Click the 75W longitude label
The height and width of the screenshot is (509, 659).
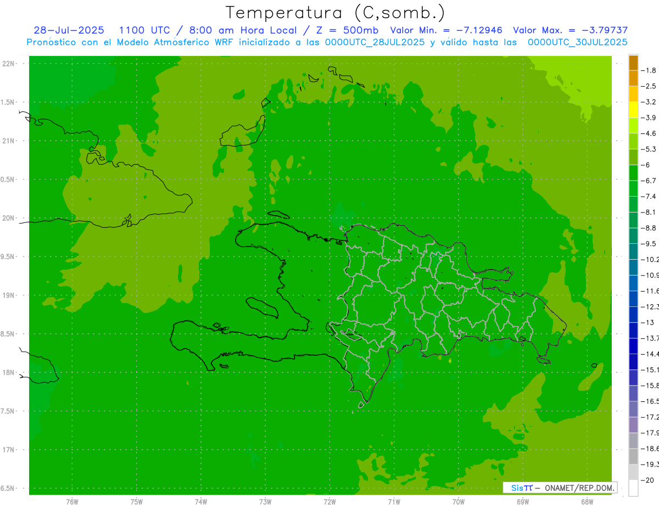pyautogui.click(x=136, y=502)
